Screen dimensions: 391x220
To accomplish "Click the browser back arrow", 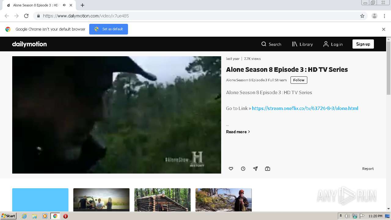I will pos(7,16).
